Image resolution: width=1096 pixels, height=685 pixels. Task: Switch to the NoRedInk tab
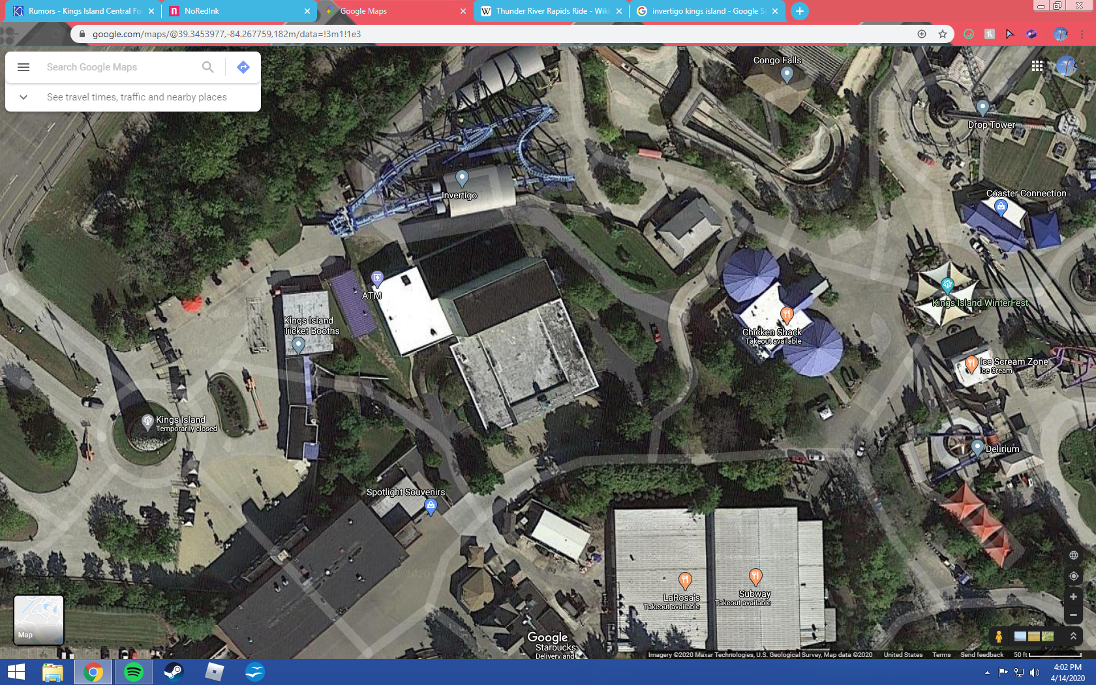pos(239,11)
